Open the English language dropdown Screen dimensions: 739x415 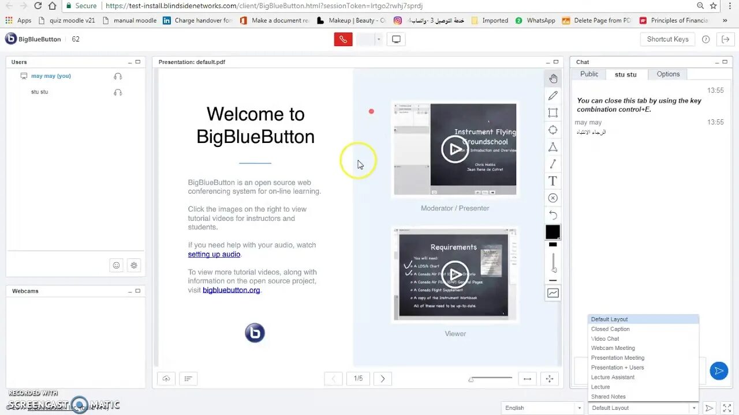pos(542,408)
